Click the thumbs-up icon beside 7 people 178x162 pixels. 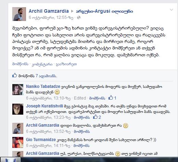[x=15, y=76]
